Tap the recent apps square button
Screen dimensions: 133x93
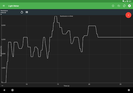coord(129,90)
